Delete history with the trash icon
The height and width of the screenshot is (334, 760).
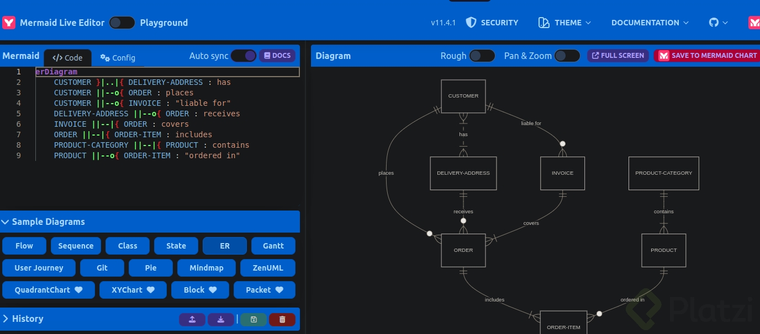click(x=282, y=319)
